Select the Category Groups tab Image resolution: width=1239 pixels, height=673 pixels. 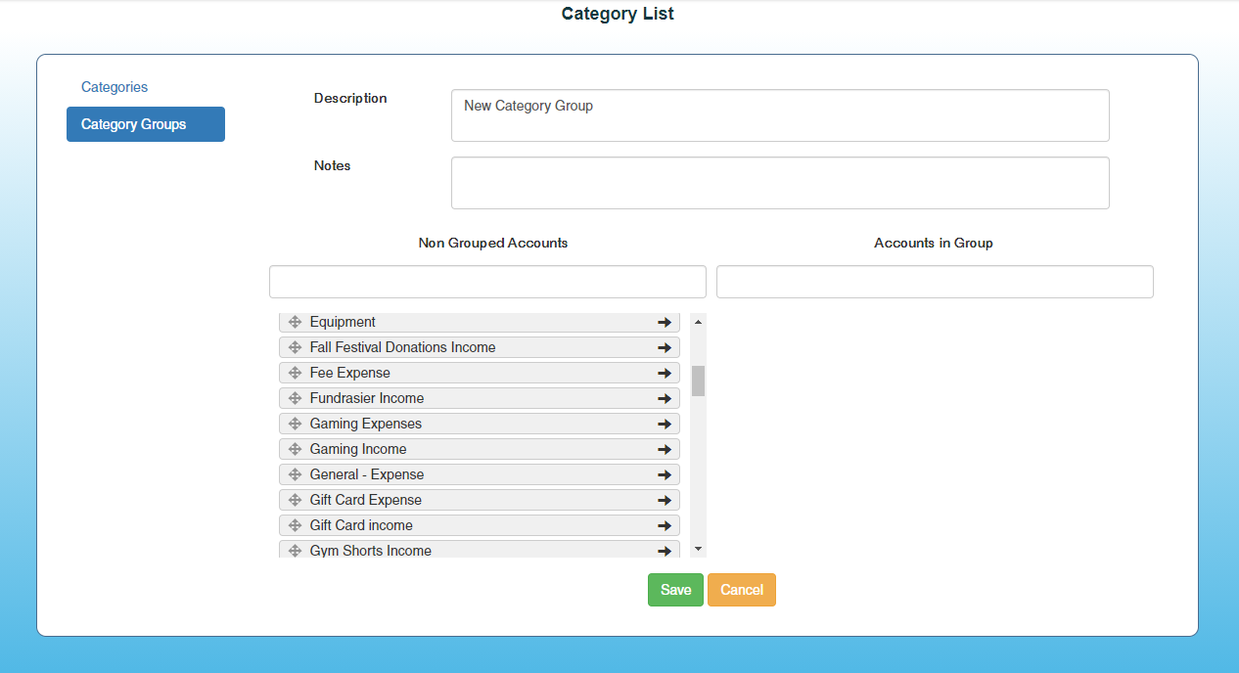pyautogui.click(x=146, y=124)
